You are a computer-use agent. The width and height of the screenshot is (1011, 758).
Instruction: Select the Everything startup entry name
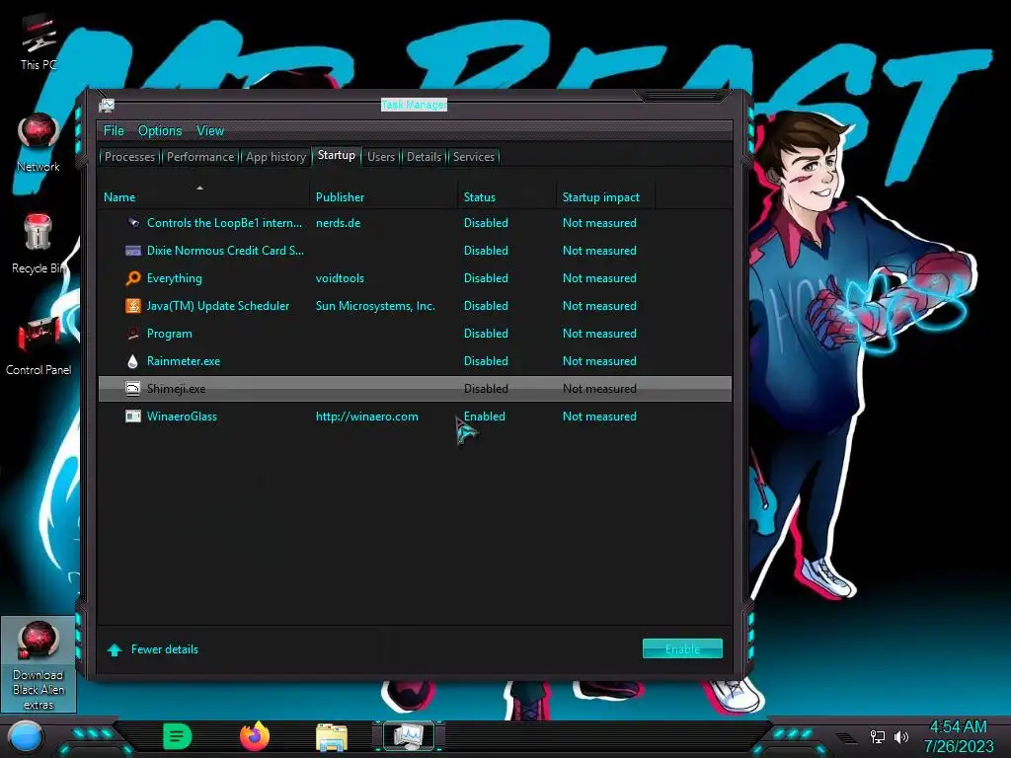pyautogui.click(x=174, y=278)
